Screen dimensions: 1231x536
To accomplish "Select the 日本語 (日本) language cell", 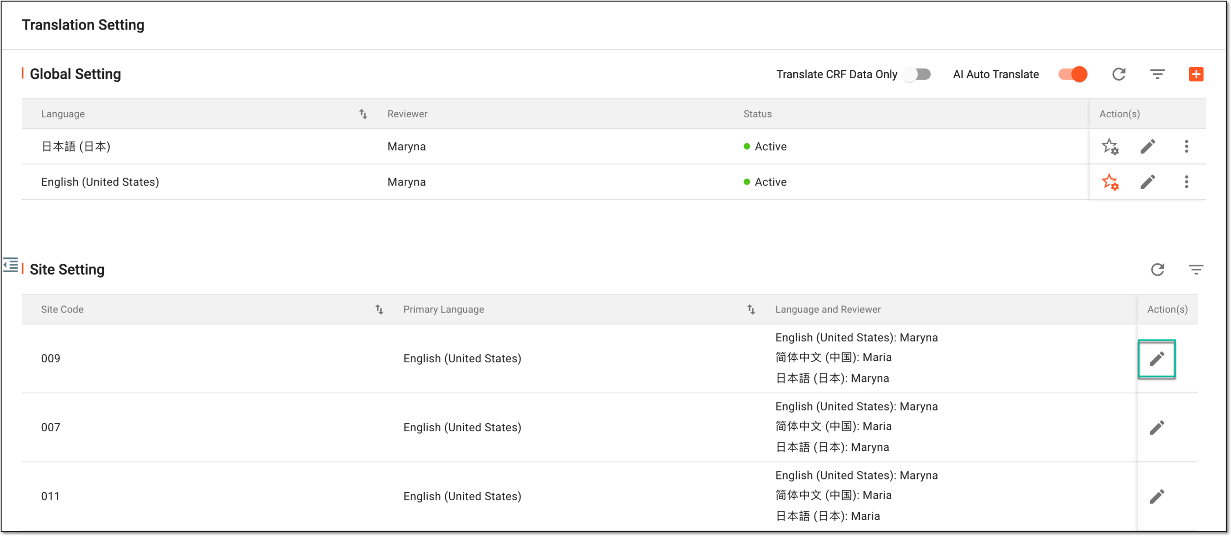I will [76, 147].
